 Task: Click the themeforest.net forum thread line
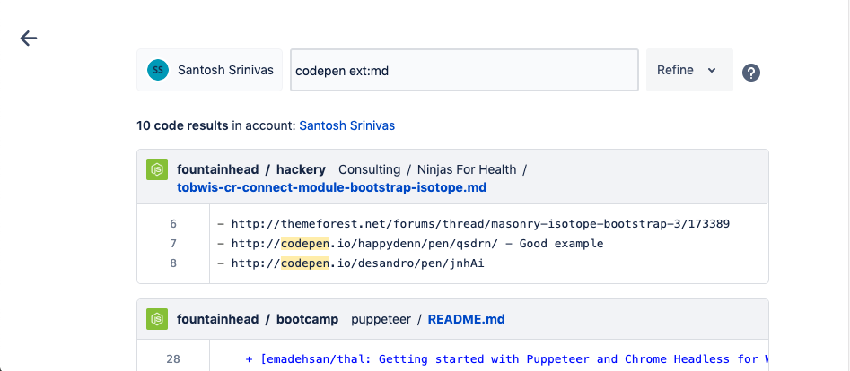(473, 224)
